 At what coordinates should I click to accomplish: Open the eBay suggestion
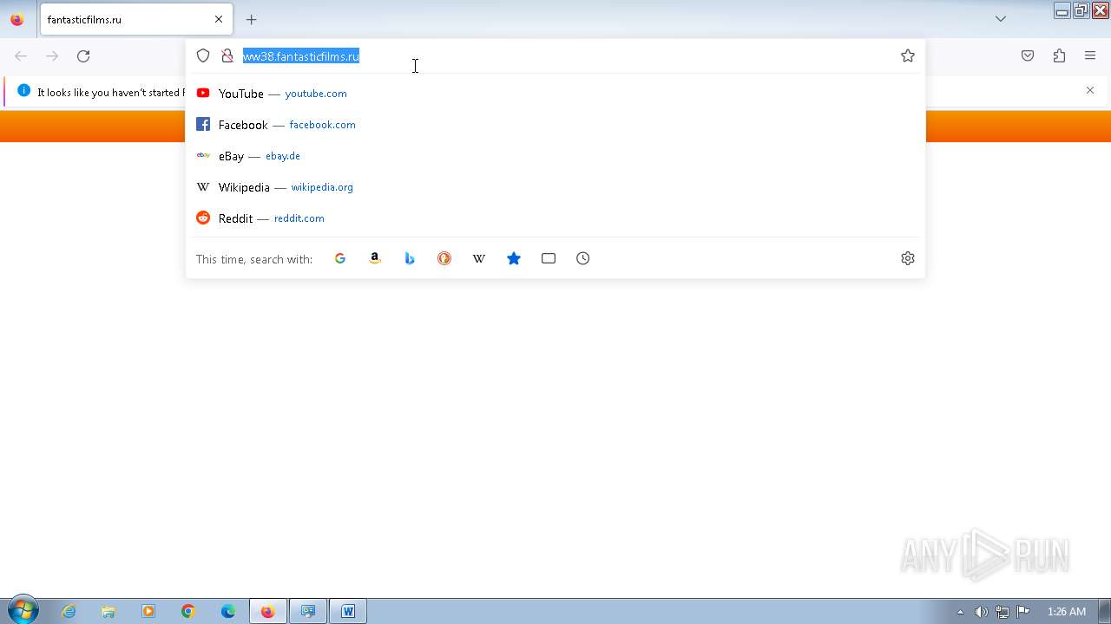pyautogui.click(x=555, y=156)
